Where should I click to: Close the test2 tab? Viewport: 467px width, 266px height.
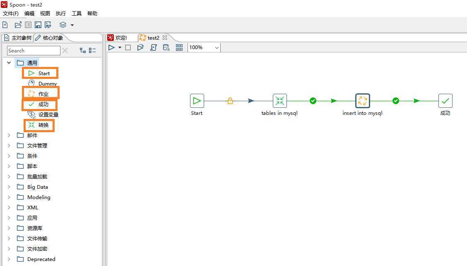click(x=165, y=38)
